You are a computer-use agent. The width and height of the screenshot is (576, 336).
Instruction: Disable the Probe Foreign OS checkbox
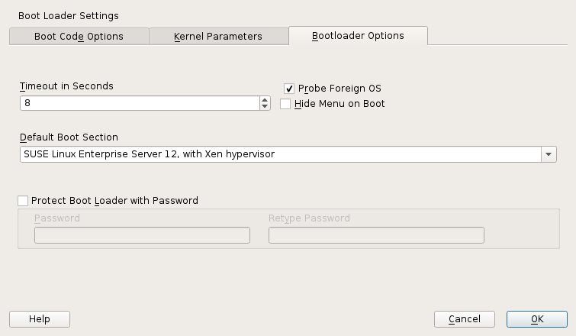[289, 89]
